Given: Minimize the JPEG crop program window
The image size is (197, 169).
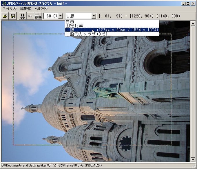Looking at the screenshot, I should [x=184, y=3].
